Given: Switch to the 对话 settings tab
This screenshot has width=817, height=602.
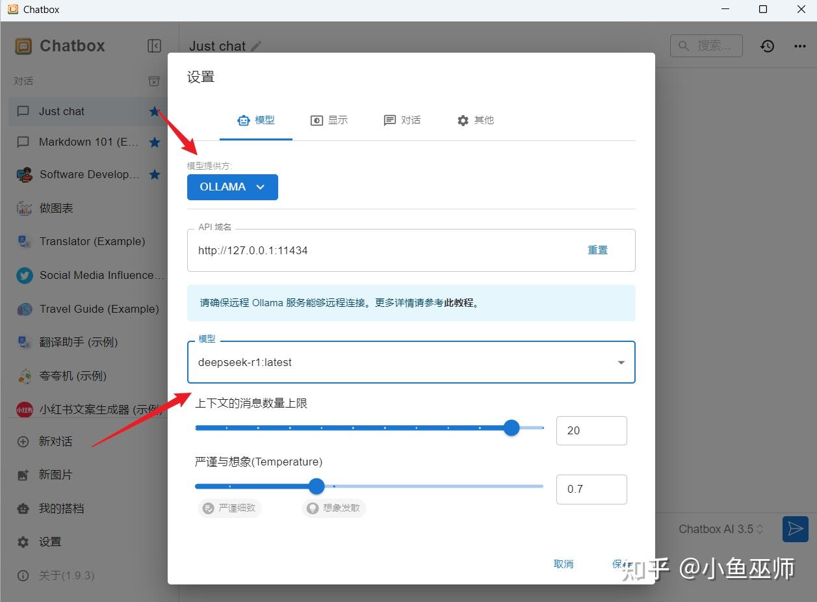Looking at the screenshot, I should [402, 120].
